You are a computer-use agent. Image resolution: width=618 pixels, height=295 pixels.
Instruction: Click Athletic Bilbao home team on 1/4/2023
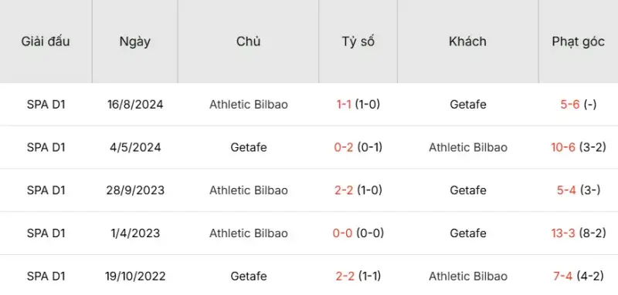(x=248, y=233)
